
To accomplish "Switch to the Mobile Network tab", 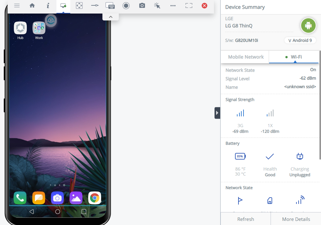I will tap(246, 57).
